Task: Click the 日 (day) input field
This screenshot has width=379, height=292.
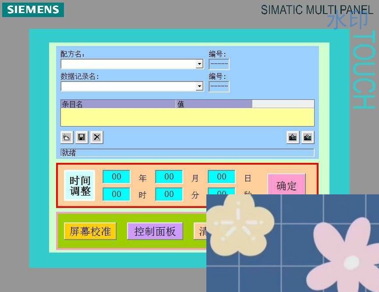Action: pos(222,177)
